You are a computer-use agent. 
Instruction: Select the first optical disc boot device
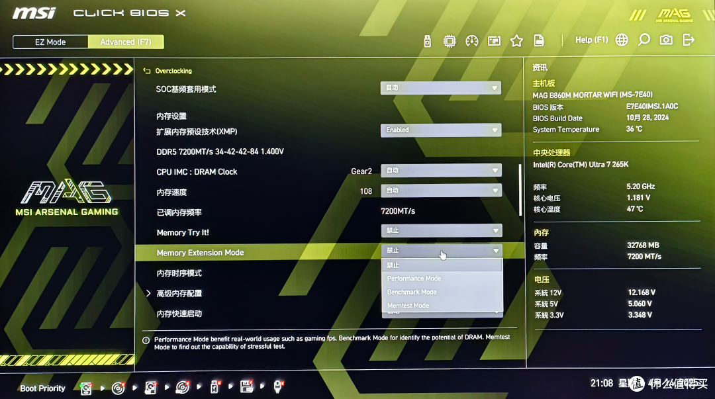tap(118, 388)
